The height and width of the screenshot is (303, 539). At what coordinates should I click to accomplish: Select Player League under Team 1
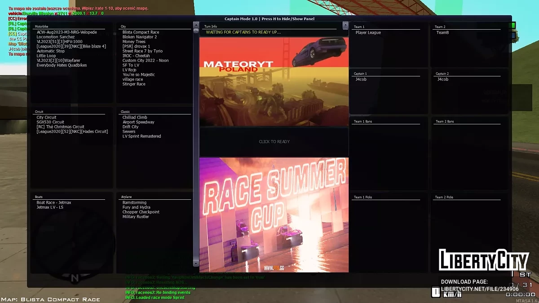click(x=368, y=33)
